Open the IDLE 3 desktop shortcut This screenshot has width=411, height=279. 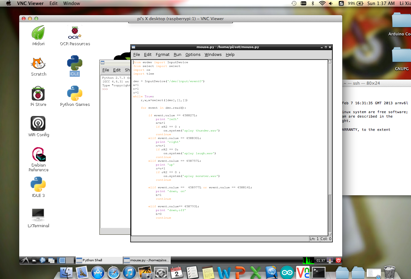(38, 184)
